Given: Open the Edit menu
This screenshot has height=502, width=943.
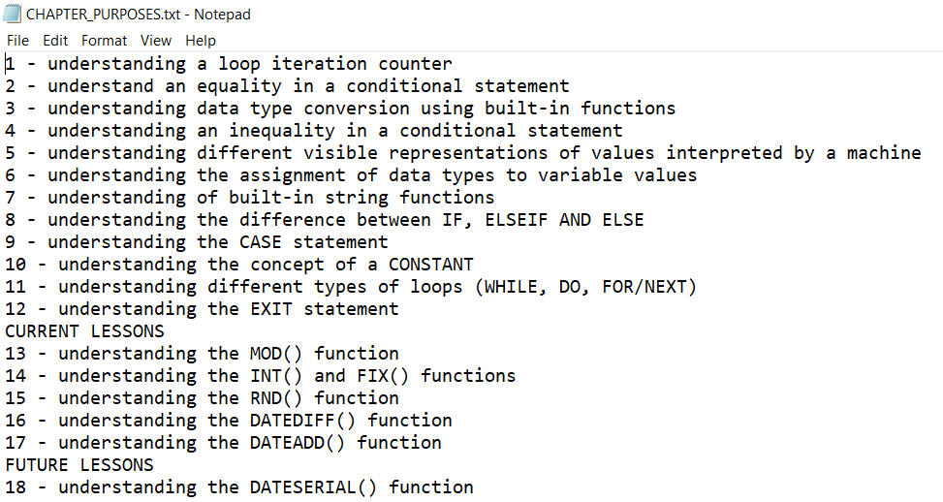Looking at the screenshot, I should (55, 41).
